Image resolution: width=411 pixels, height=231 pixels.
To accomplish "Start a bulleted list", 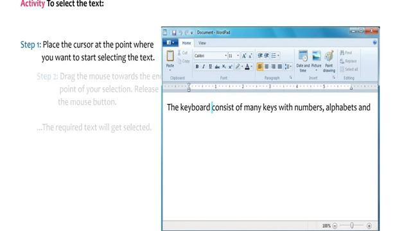I will tap(274, 56).
